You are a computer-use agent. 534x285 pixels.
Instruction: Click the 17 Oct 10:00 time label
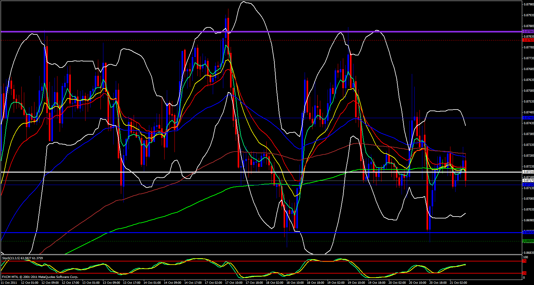tap(234, 283)
